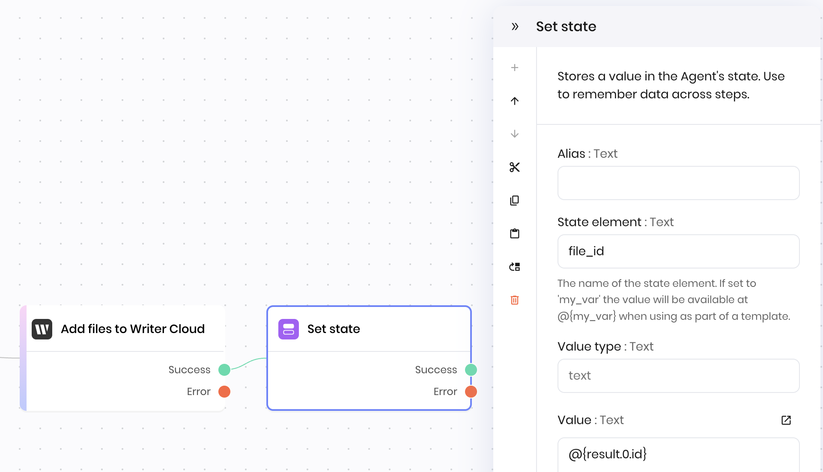Delete the block with trash icon
Viewport: 823px width, 472px height.
(515, 300)
